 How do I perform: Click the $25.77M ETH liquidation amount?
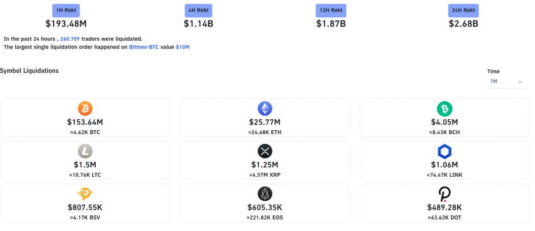[x=265, y=122]
